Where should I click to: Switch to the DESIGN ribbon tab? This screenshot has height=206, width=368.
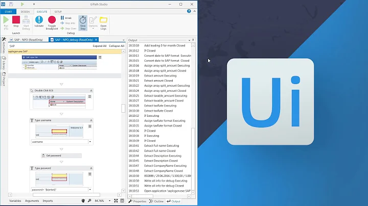coord(25,11)
